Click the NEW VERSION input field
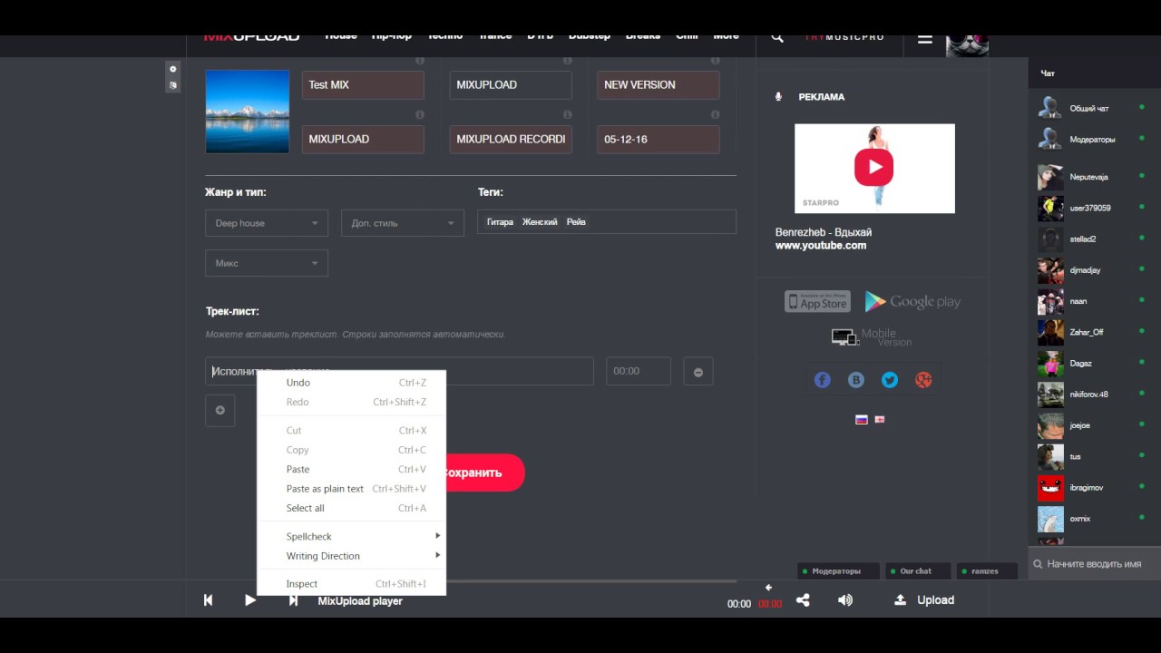The image size is (1161, 653). [x=659, y=85]
